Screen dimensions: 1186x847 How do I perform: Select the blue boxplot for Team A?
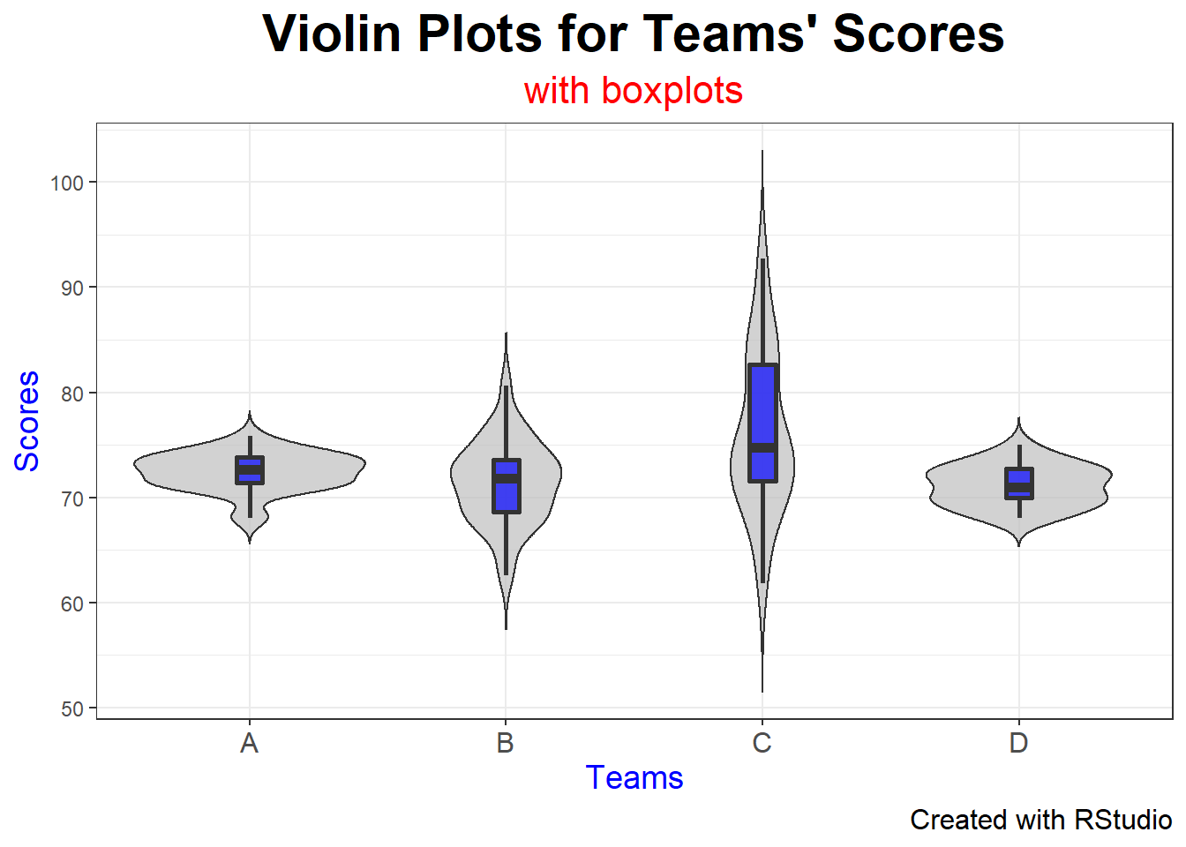pyautogui.click(x=250, y=470)
